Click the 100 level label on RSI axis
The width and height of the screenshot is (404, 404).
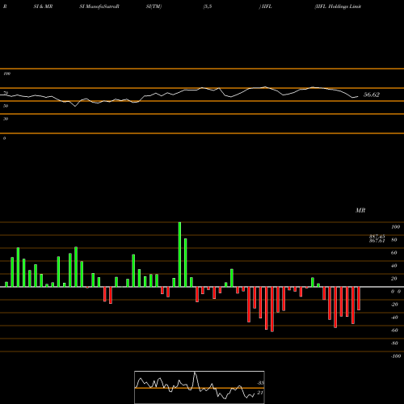pyautogui.click(x=6, y=74)
